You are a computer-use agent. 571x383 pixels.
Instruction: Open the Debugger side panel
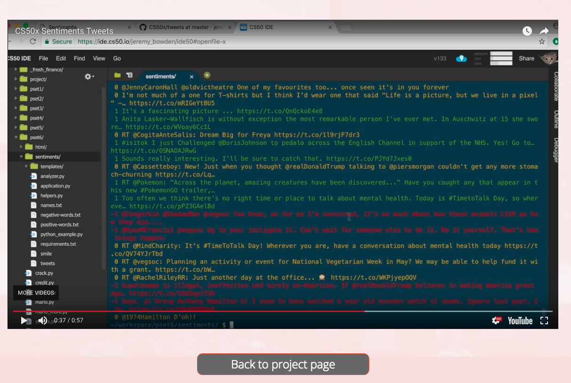555,150
